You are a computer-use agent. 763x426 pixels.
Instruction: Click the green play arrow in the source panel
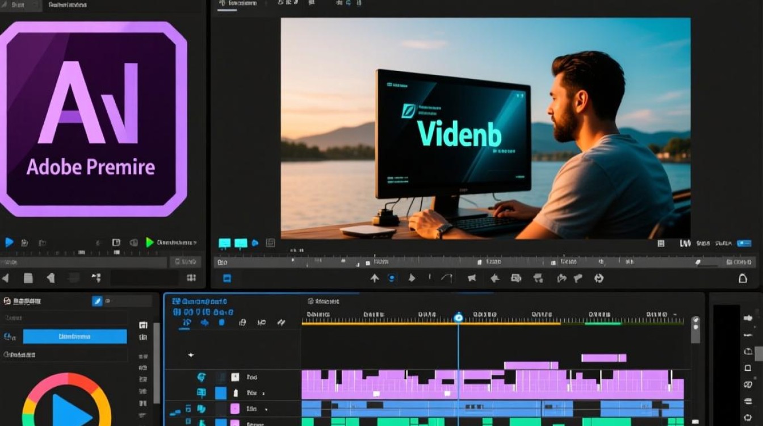click(150, 243)
